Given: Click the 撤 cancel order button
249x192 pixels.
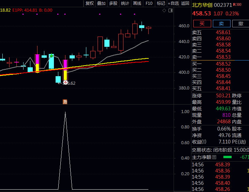Looking at the screenshot, I should pyautogui.click(x=240, y=24).
